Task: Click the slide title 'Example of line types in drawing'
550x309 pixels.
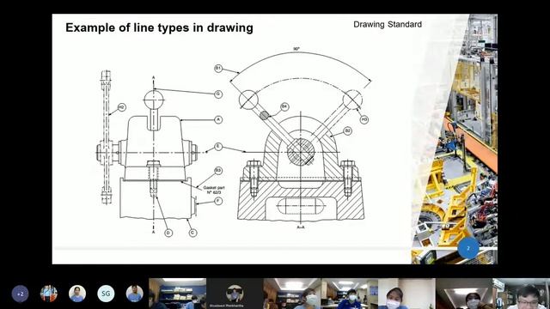Action: [159, 27]
